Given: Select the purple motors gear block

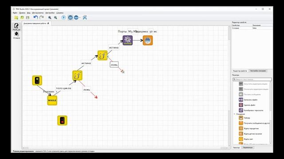Looking at the screenshot, I should (x=128, y=40).
